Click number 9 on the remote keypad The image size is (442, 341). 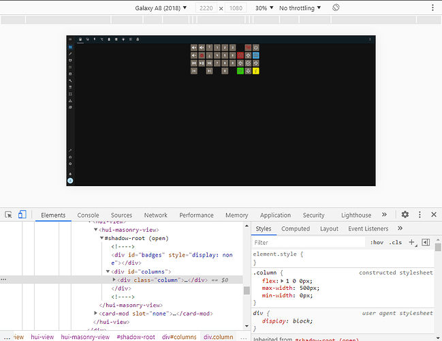tap(232, 63)
